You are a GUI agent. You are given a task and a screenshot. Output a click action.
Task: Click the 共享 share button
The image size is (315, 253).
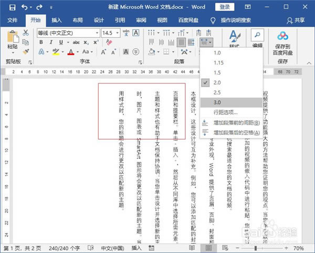296,20
